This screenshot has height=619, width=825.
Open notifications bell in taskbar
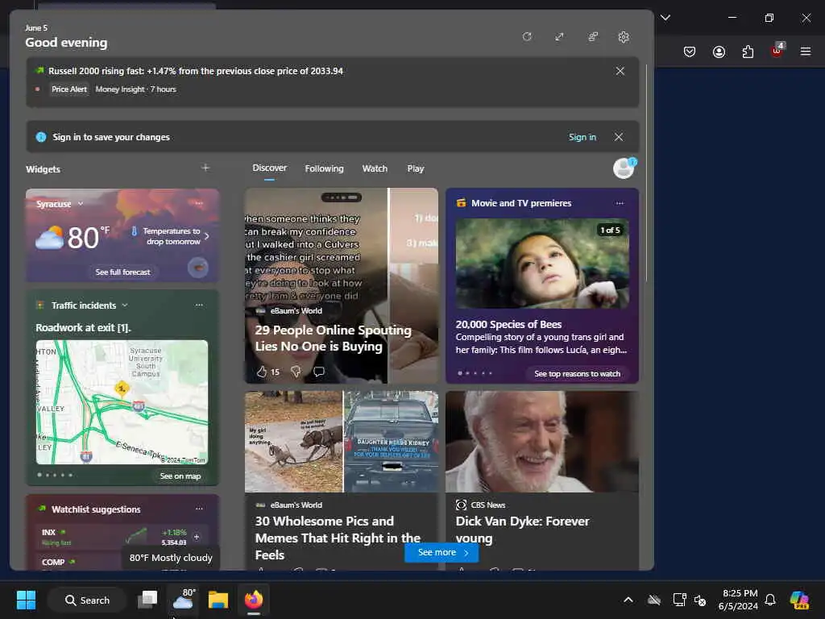(770, 600)
